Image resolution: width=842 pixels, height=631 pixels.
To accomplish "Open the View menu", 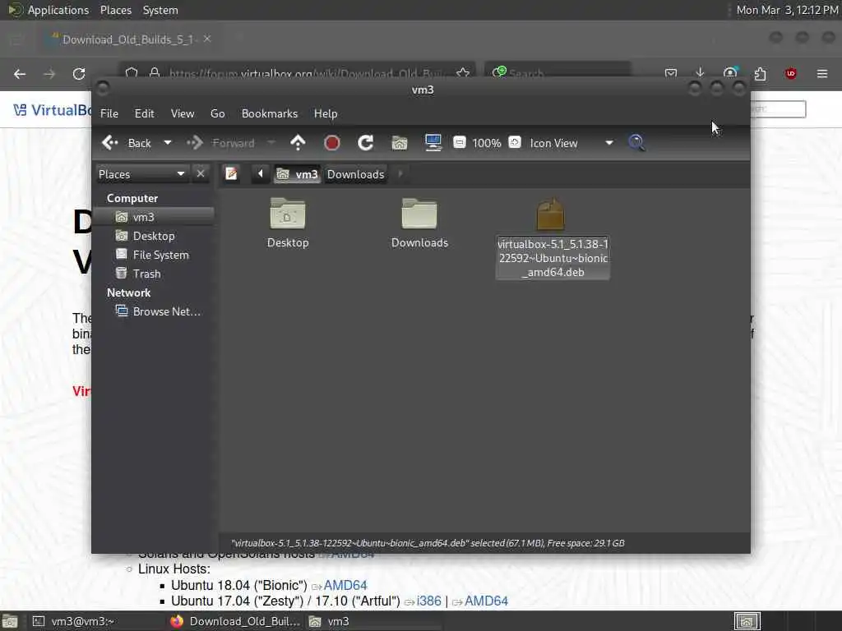I will (183, 113).
